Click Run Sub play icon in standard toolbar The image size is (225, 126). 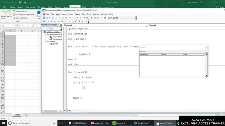click(x=77, y=18)
